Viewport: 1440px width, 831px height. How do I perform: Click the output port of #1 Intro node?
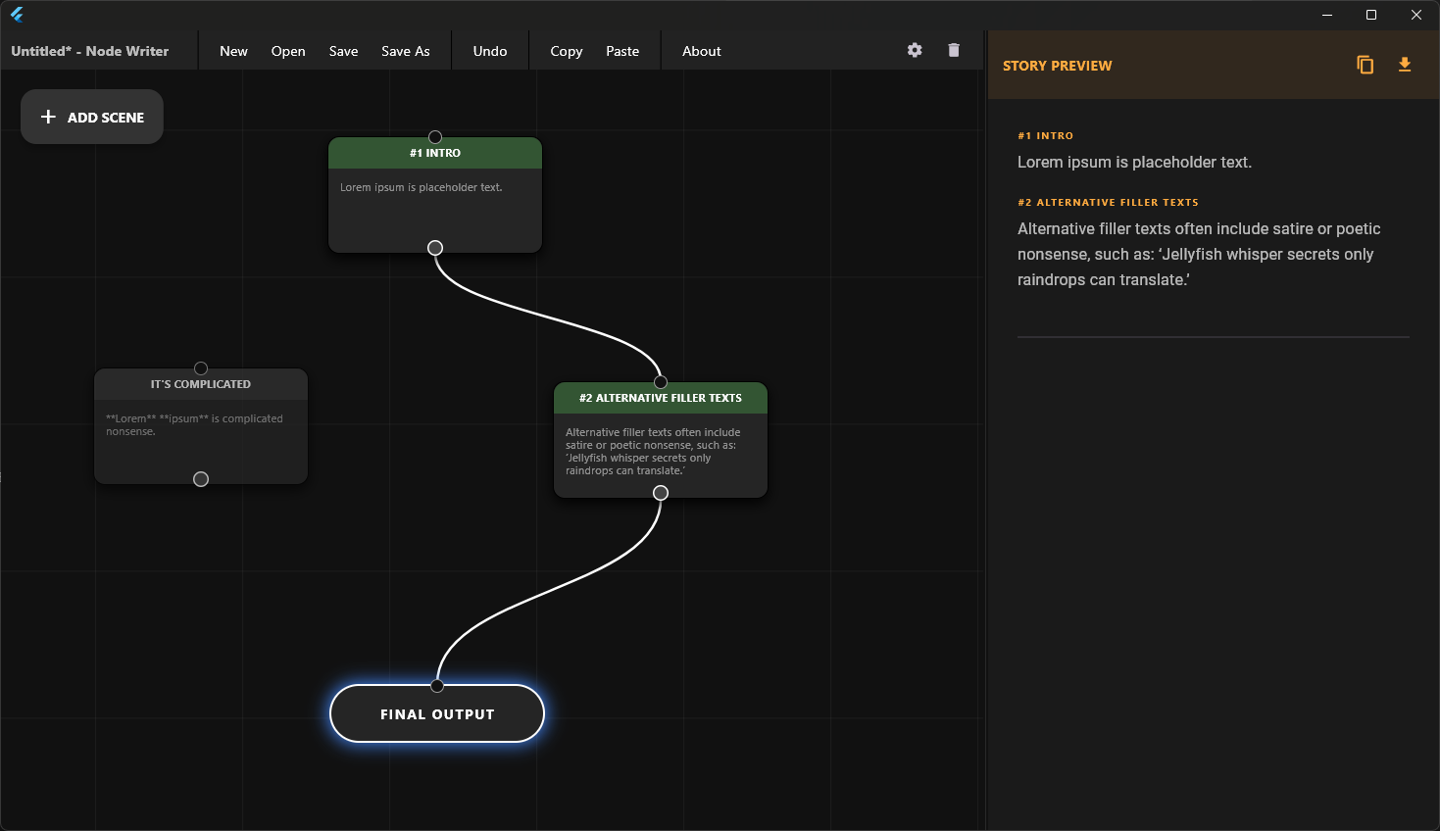tap(435, 248)
